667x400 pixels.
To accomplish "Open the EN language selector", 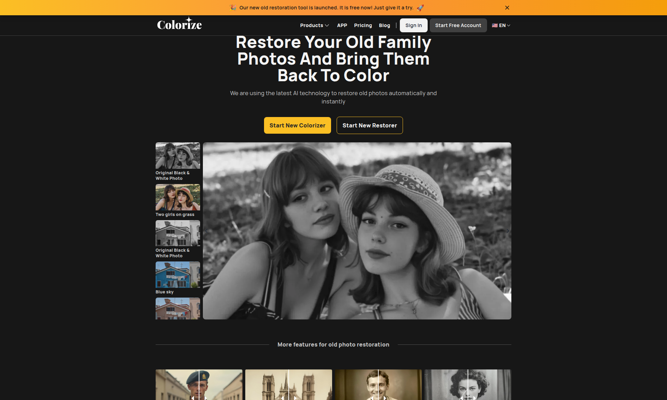I will (501, 25).
